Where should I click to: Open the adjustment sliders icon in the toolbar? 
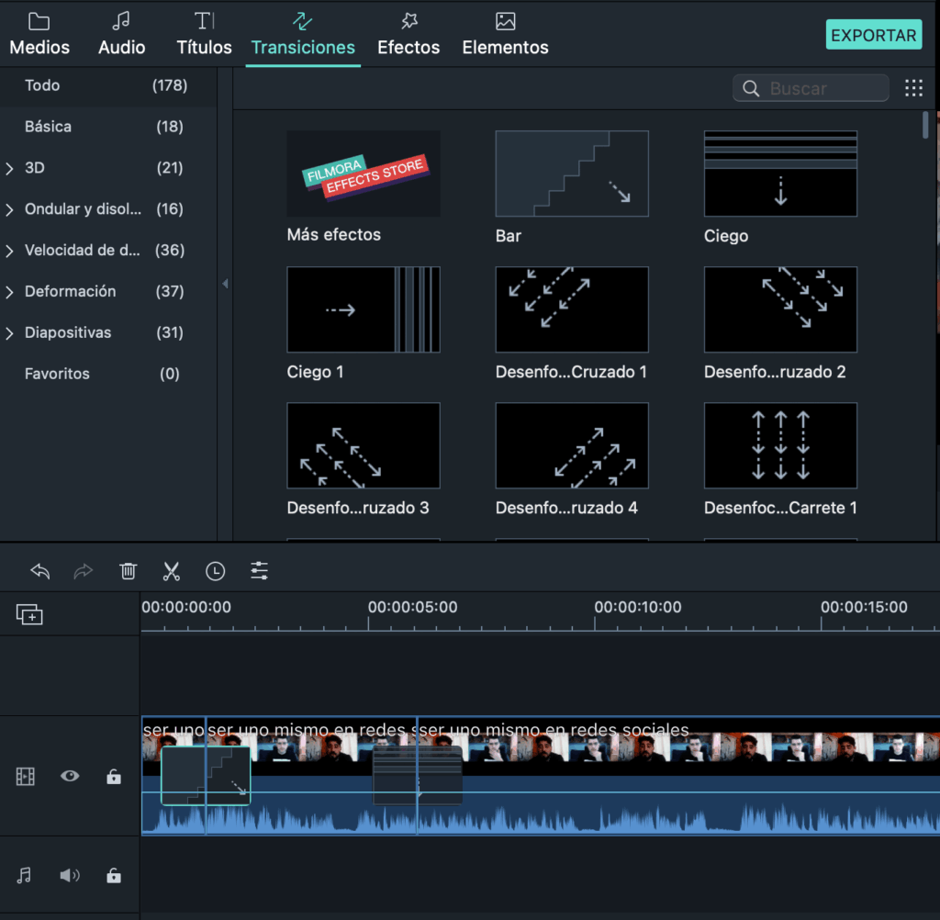(x=259, y=570)
